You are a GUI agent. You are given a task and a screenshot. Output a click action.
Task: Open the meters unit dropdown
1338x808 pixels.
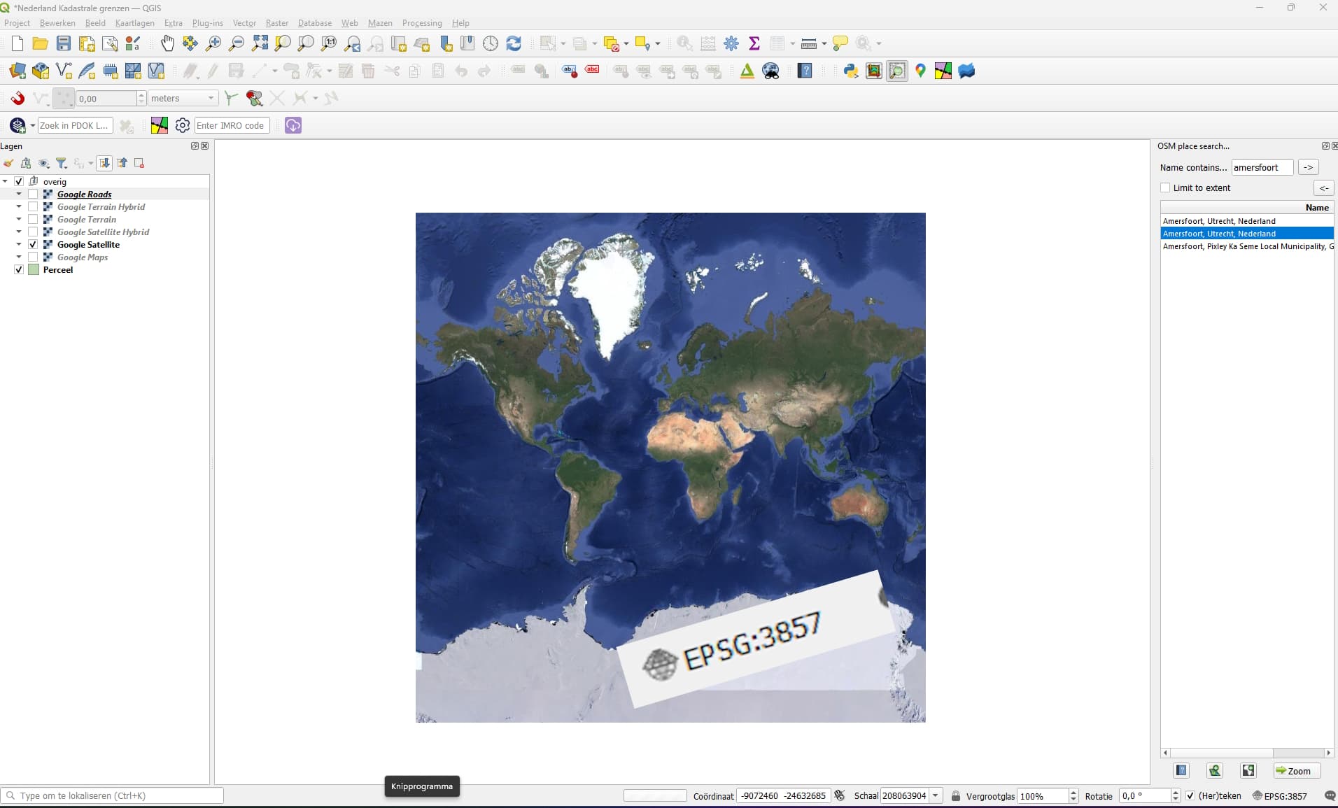click(x=211, y=99)
